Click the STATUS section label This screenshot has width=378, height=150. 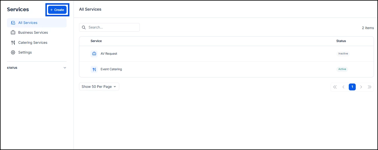12,68
